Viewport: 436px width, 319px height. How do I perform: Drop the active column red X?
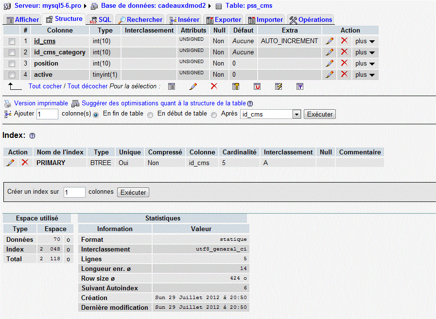(344, 74)
